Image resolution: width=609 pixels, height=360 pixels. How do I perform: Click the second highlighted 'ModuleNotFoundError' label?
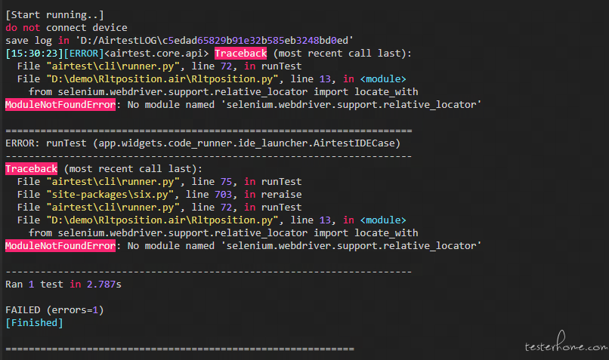tap(60, 246)
